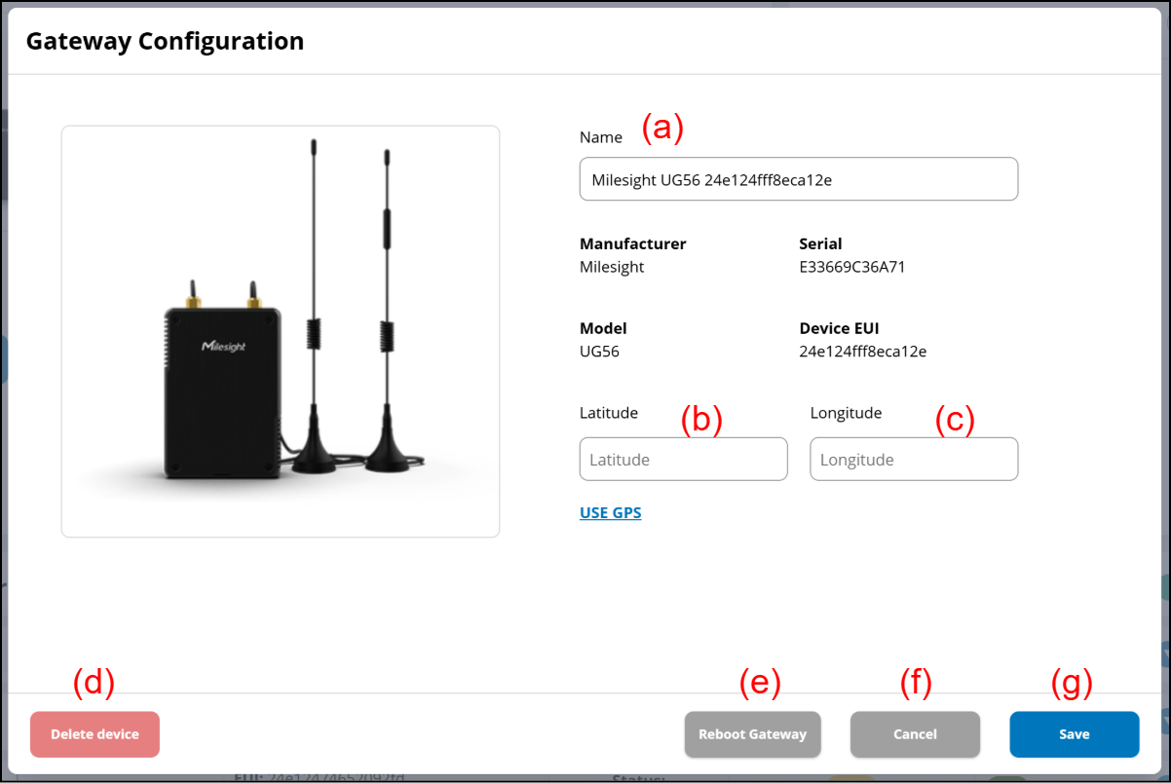
Task: Click the Device EUI heading label
Action: [x=839, y=328]
